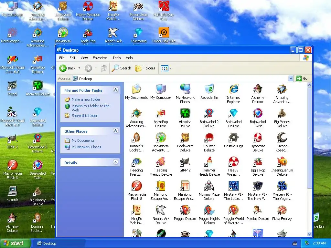
Task: Select Chuzzle Deluxe icon in the Desktop window
Action: (209, 138)
